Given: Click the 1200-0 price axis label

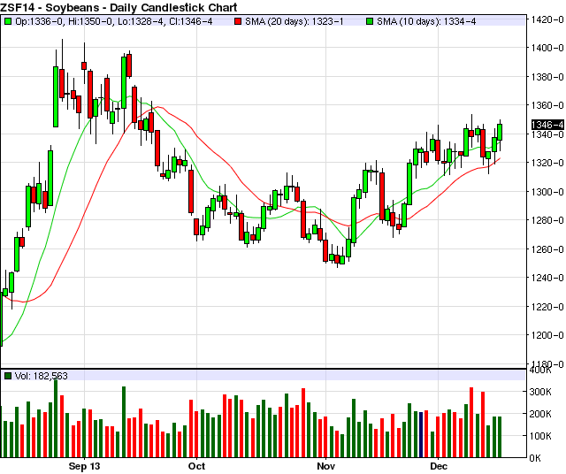Looking at the screenshot, I should click(547, 335).
